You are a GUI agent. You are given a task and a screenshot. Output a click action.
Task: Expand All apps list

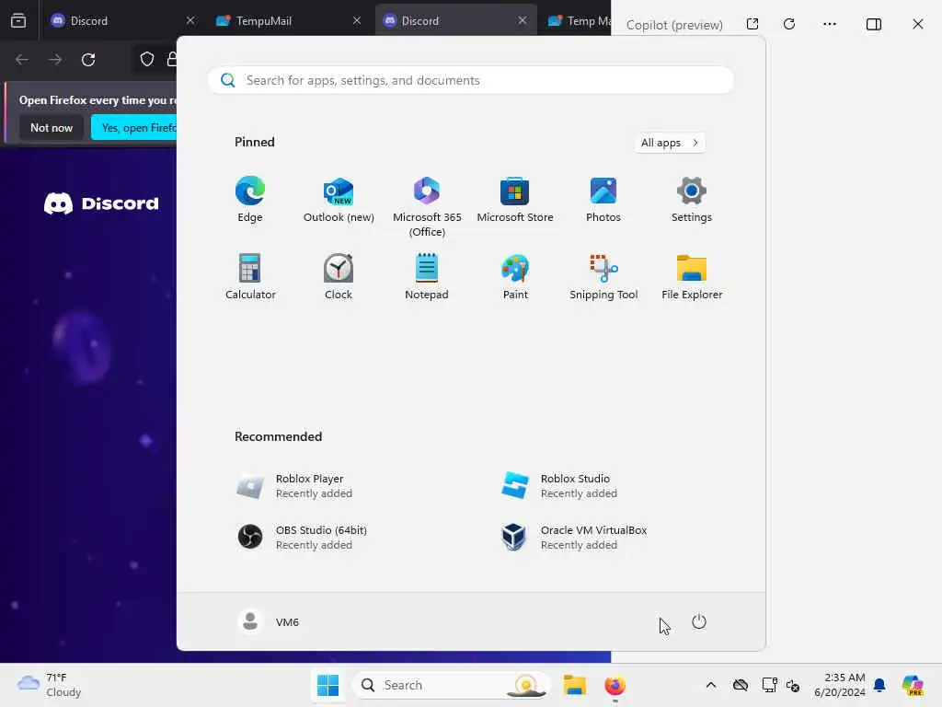(x=670, y=143)
